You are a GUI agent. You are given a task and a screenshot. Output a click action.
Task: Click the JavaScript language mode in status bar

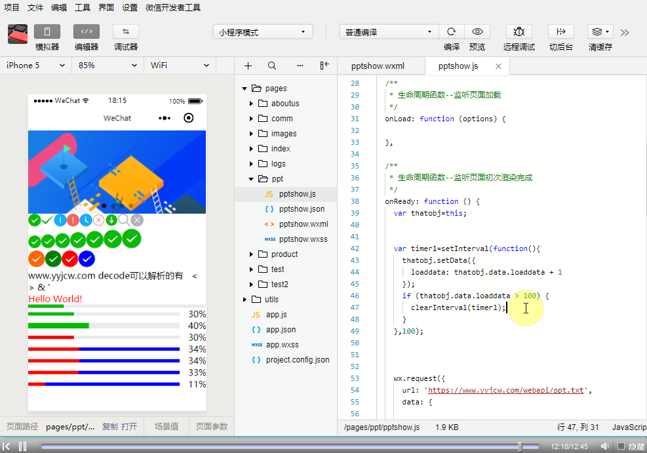[x=629, y=427]
